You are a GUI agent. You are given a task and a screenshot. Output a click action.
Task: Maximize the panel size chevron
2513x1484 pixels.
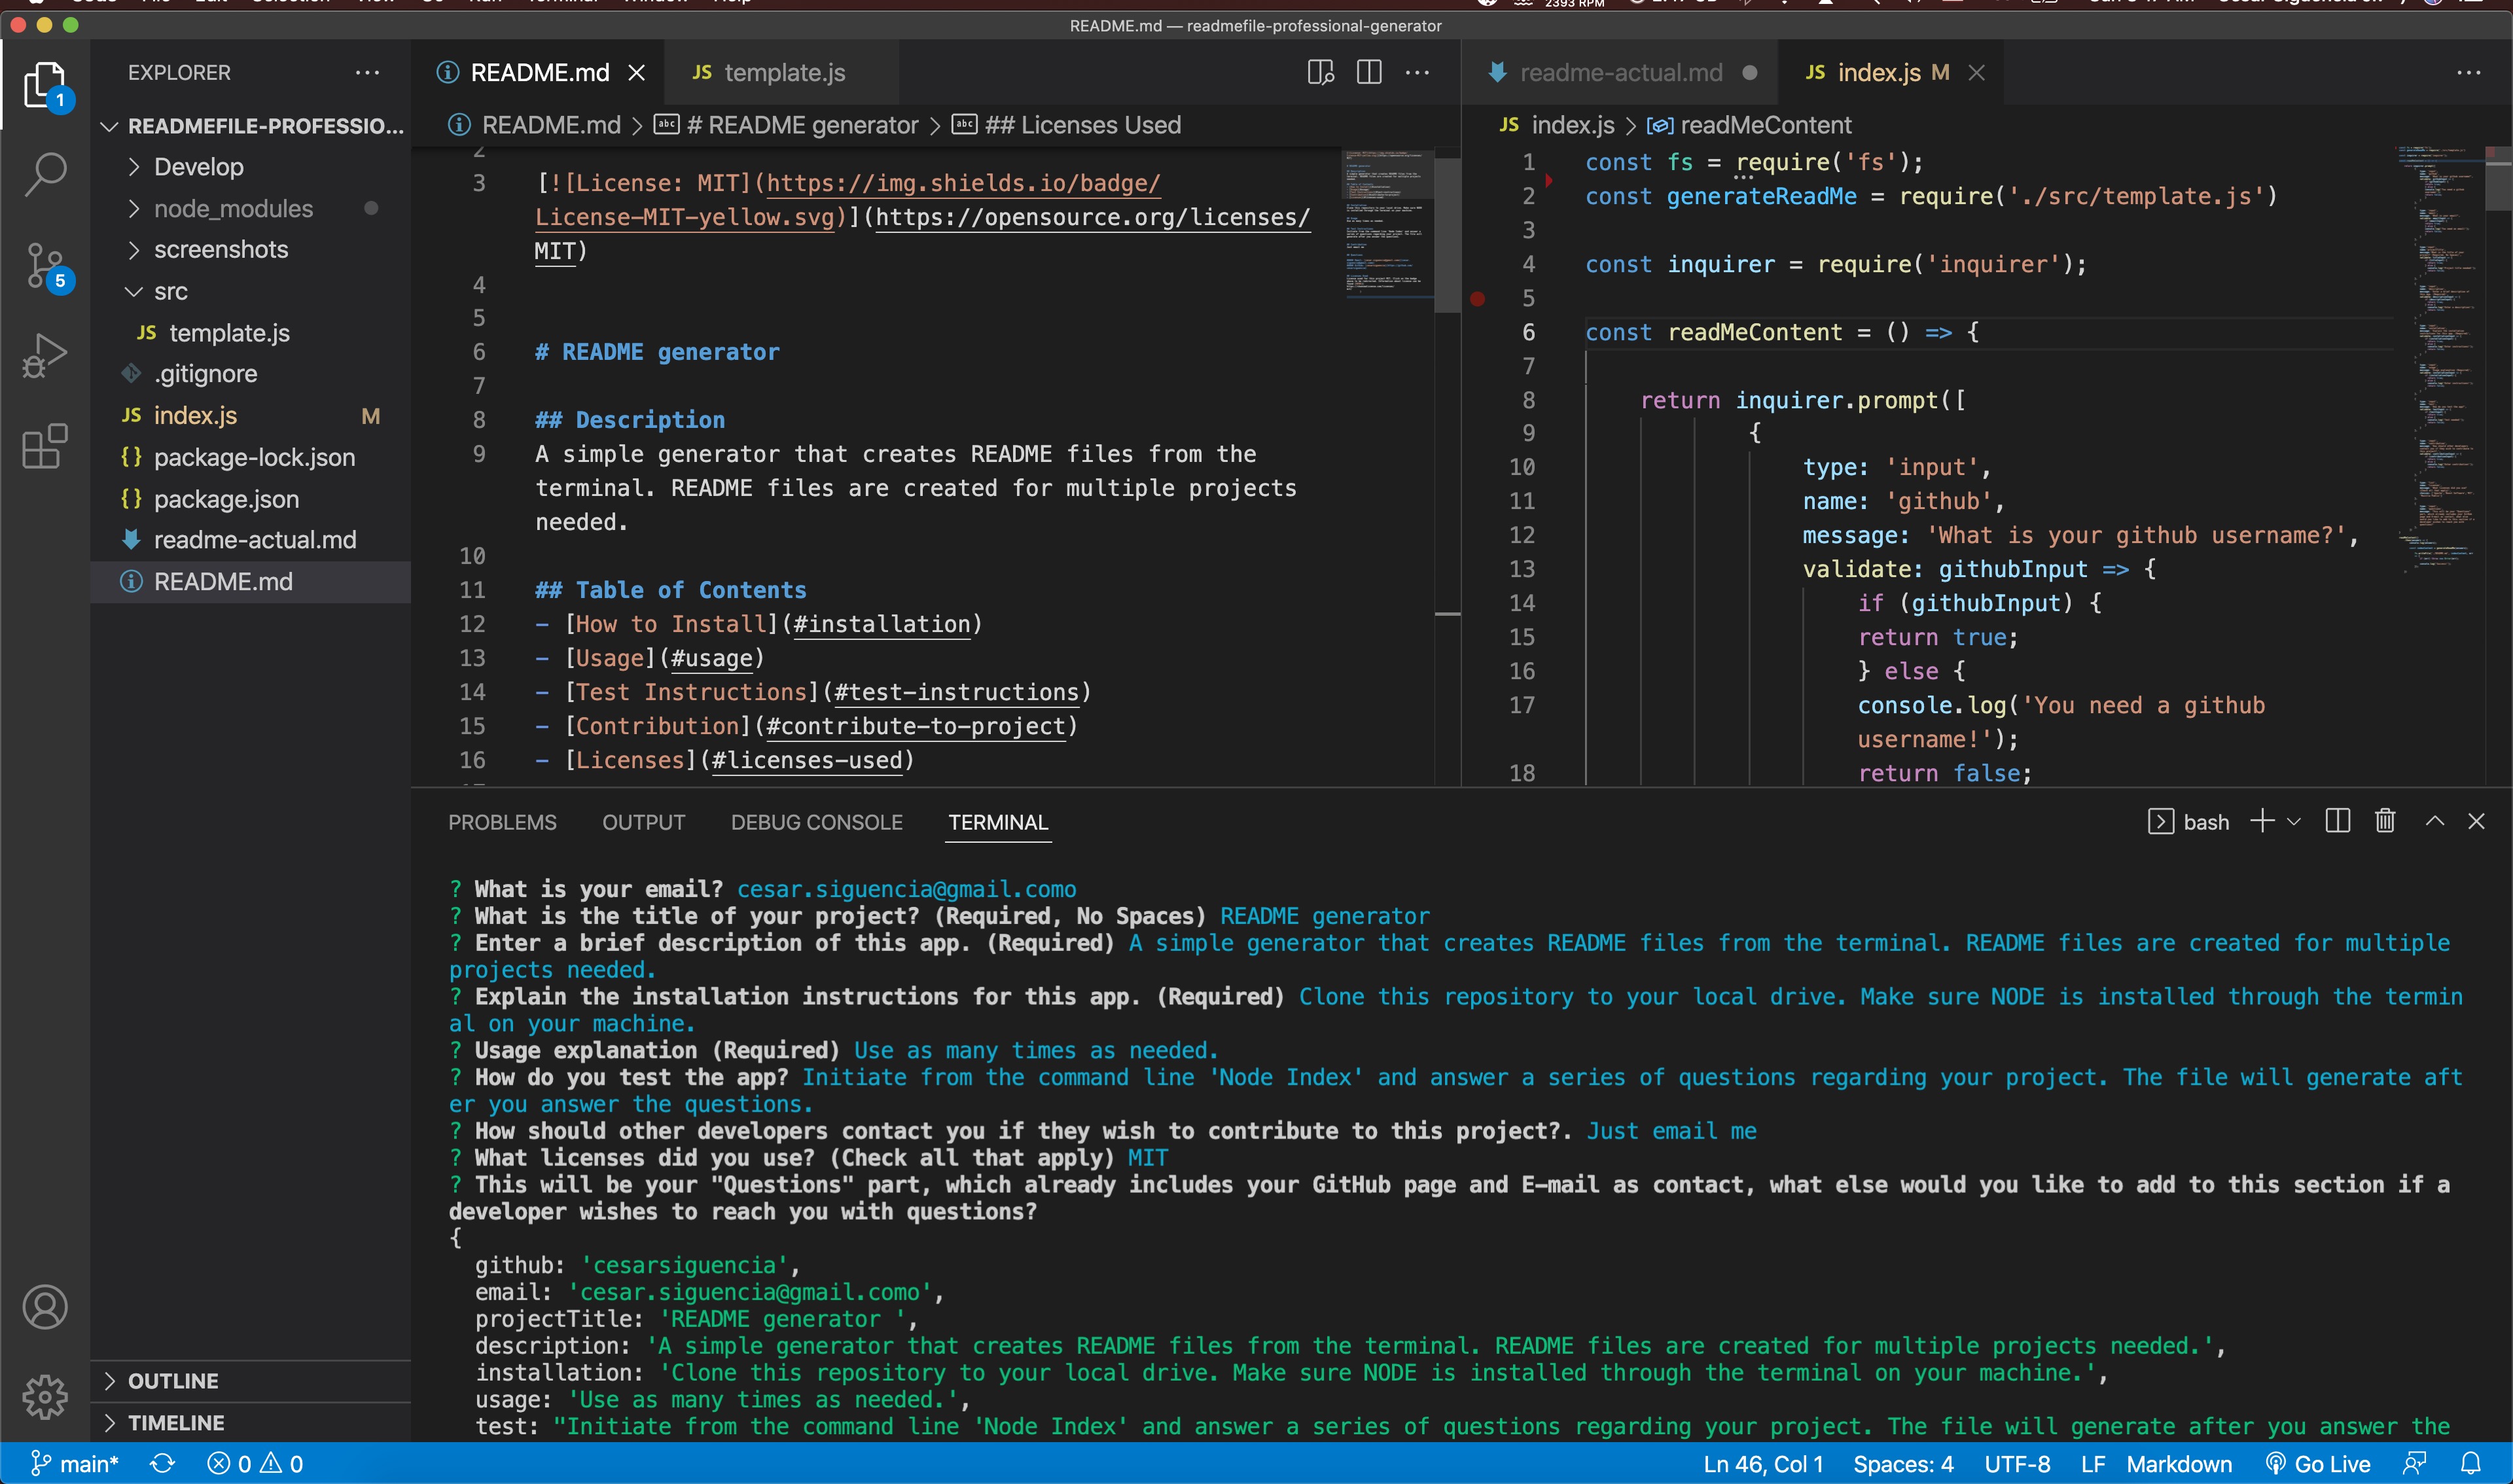click(x=2435, y=821)
